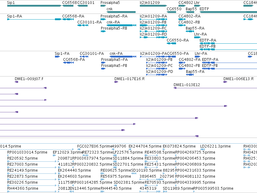
Task: Select the Sip1-RA transcript
Action: tap(34, 19)
